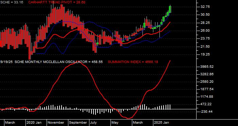Click the 2020 Jan time axis marker

tap(34, 123)
